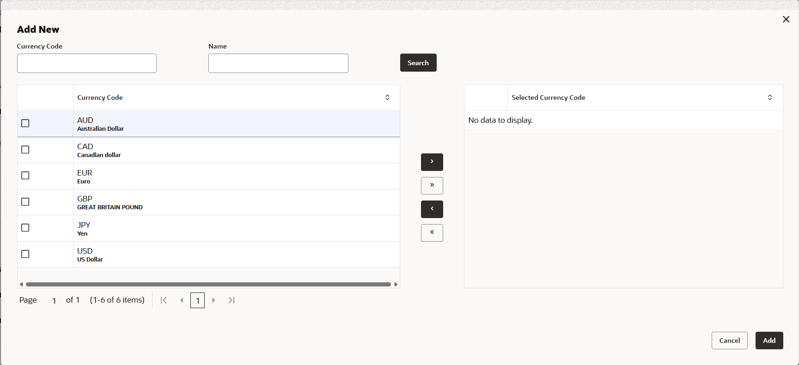Screen dimensions: 799x365
Task: Check the AUD Australian Dollar checkbox
Action: 25,123
